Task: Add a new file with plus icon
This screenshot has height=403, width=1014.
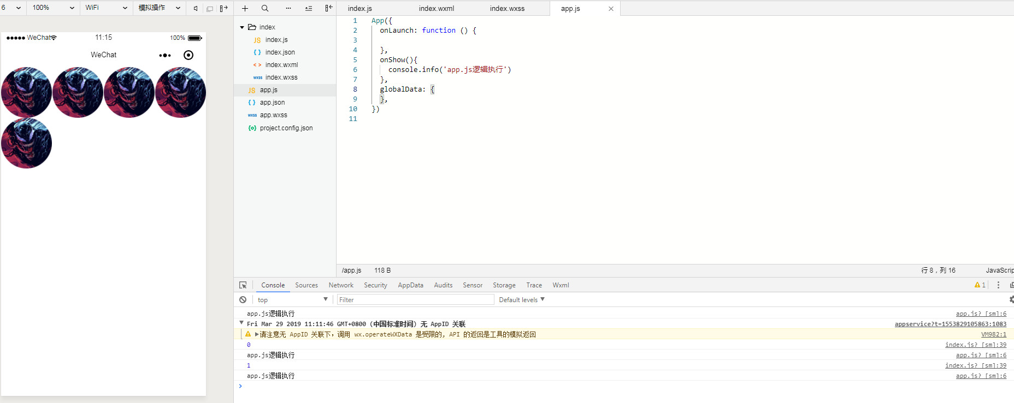Action: click(x=245, y=8)
